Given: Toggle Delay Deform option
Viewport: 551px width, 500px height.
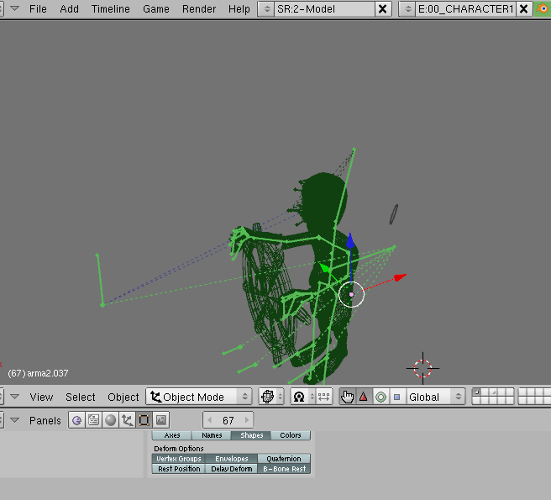Looking at the screenshot, I should (232, 469).
